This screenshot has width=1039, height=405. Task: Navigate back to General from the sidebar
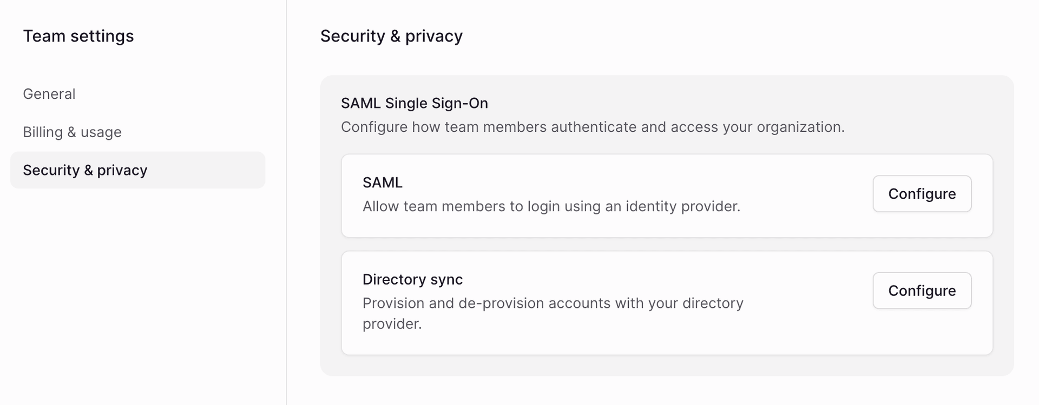(49, 93)
